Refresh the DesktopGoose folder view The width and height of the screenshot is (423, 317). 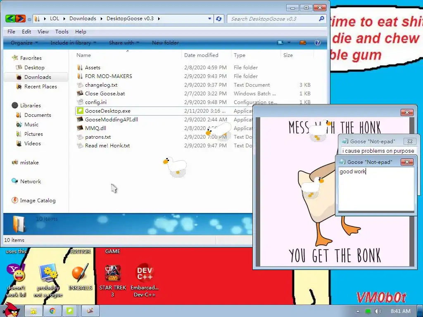(x=219, y=19)
